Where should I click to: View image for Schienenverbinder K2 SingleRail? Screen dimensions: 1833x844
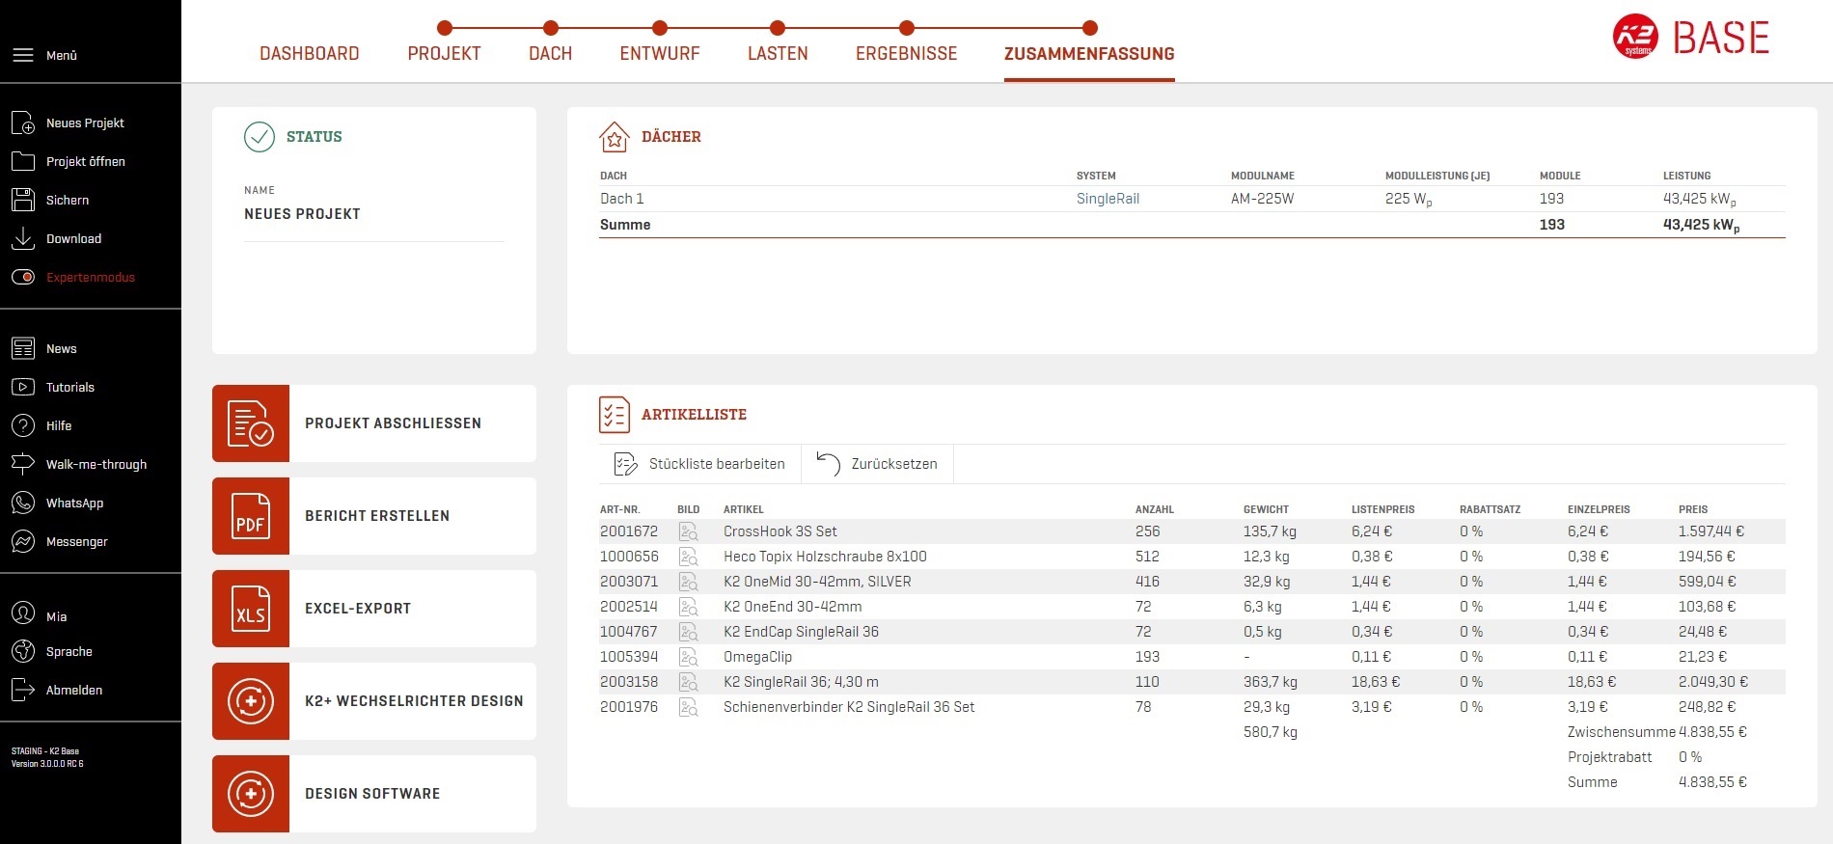coord(688,707)
